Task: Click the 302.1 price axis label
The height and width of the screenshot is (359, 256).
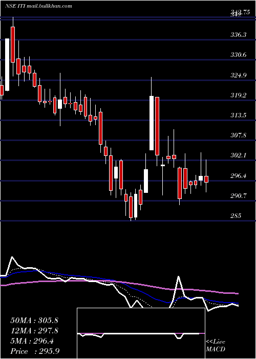Action: tap(238, 155)
